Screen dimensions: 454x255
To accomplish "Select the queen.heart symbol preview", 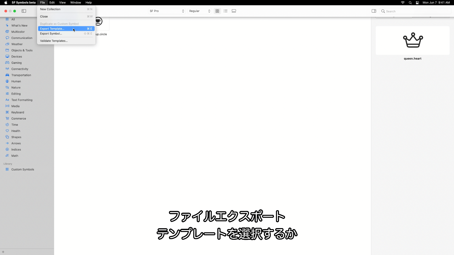I will 412,40.
